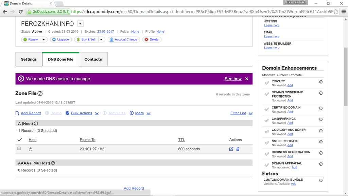The height and width of the screenshot is (196, 348).
Task: Click the select-all checkmark in the A records header
Action: click(x=19, y=140)
